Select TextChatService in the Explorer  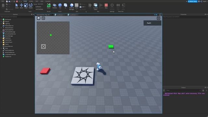point(9,50)
